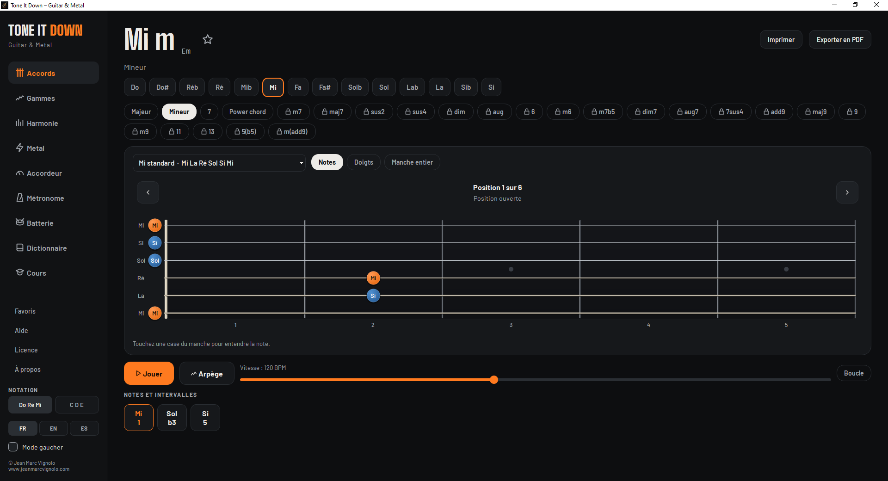888x481 pixels.
Task: Open the Métronome icon
Action: (x=20, y=198)
